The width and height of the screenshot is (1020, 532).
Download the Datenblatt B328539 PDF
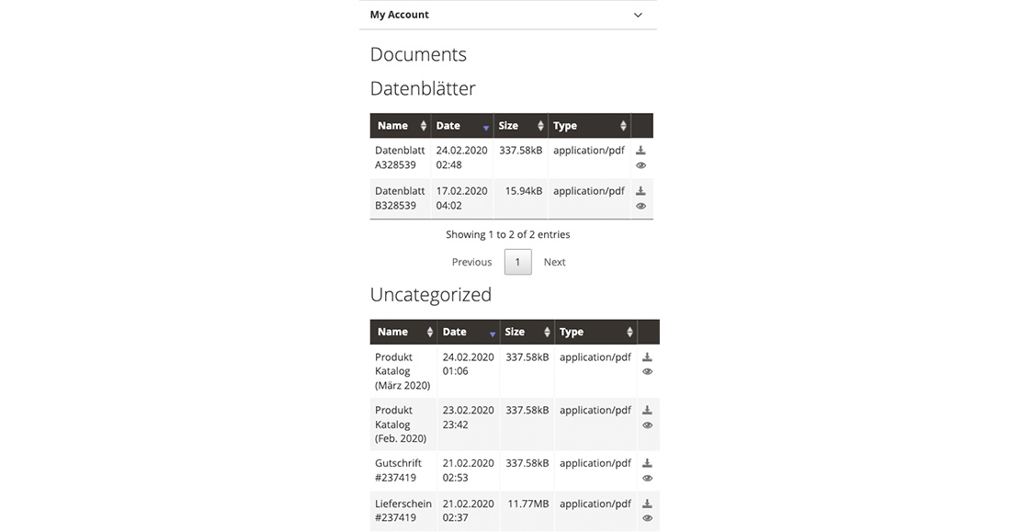click(640, 191)
